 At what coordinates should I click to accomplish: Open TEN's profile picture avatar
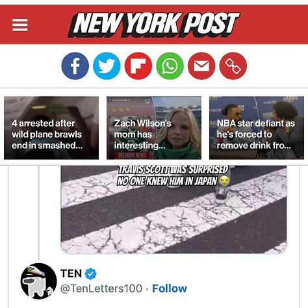tap(38, 281)
